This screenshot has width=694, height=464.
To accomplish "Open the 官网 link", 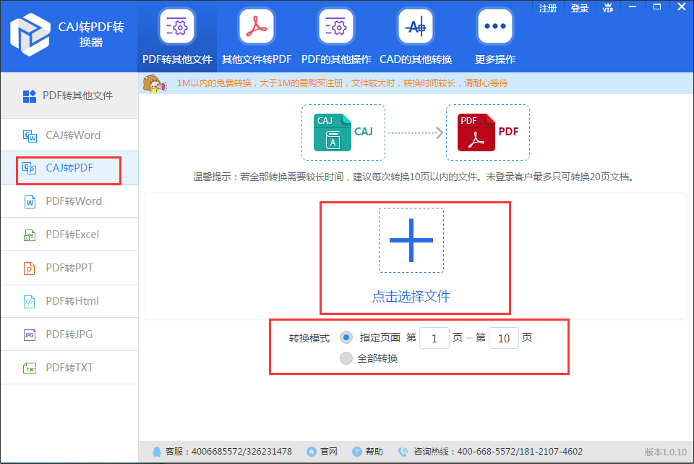I will point(329,452).
